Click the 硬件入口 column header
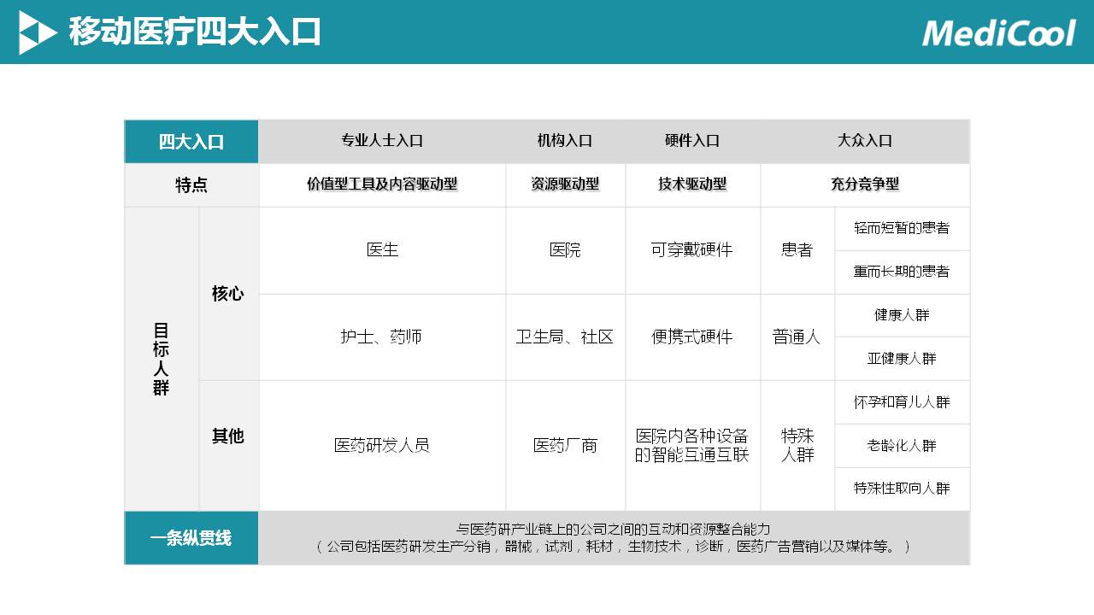Viewport: 1094px width, 615px height. click(x=692, y=141)
